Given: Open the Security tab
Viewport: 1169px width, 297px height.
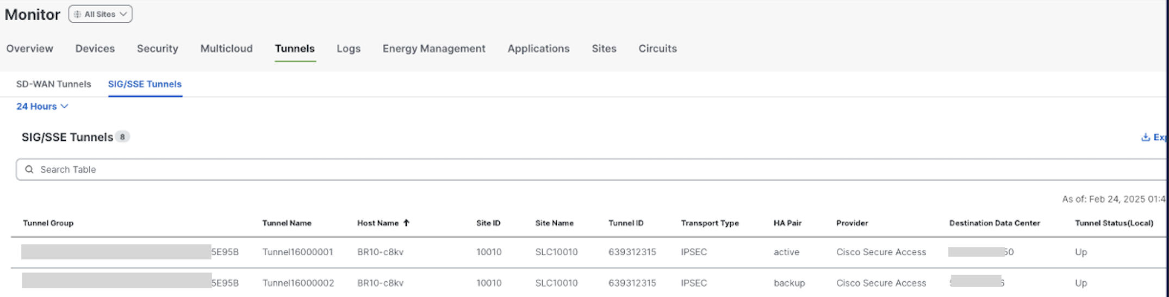Looking at the screenshot, I should pyautogui.click(x=158, y=48).
